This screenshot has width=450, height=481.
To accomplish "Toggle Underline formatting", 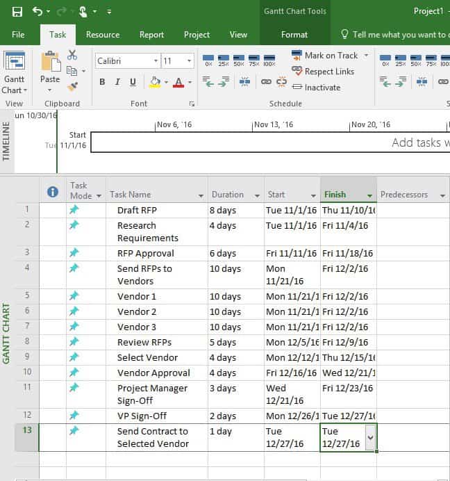I will (133, 82).
